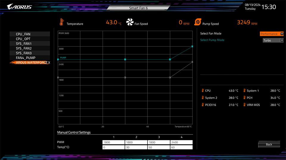This screenshot has width=286, height=160.
Task: Click the PCIEX16 27.0 °C sensor value
Action: pyautogui.click(x=234, y=105)
